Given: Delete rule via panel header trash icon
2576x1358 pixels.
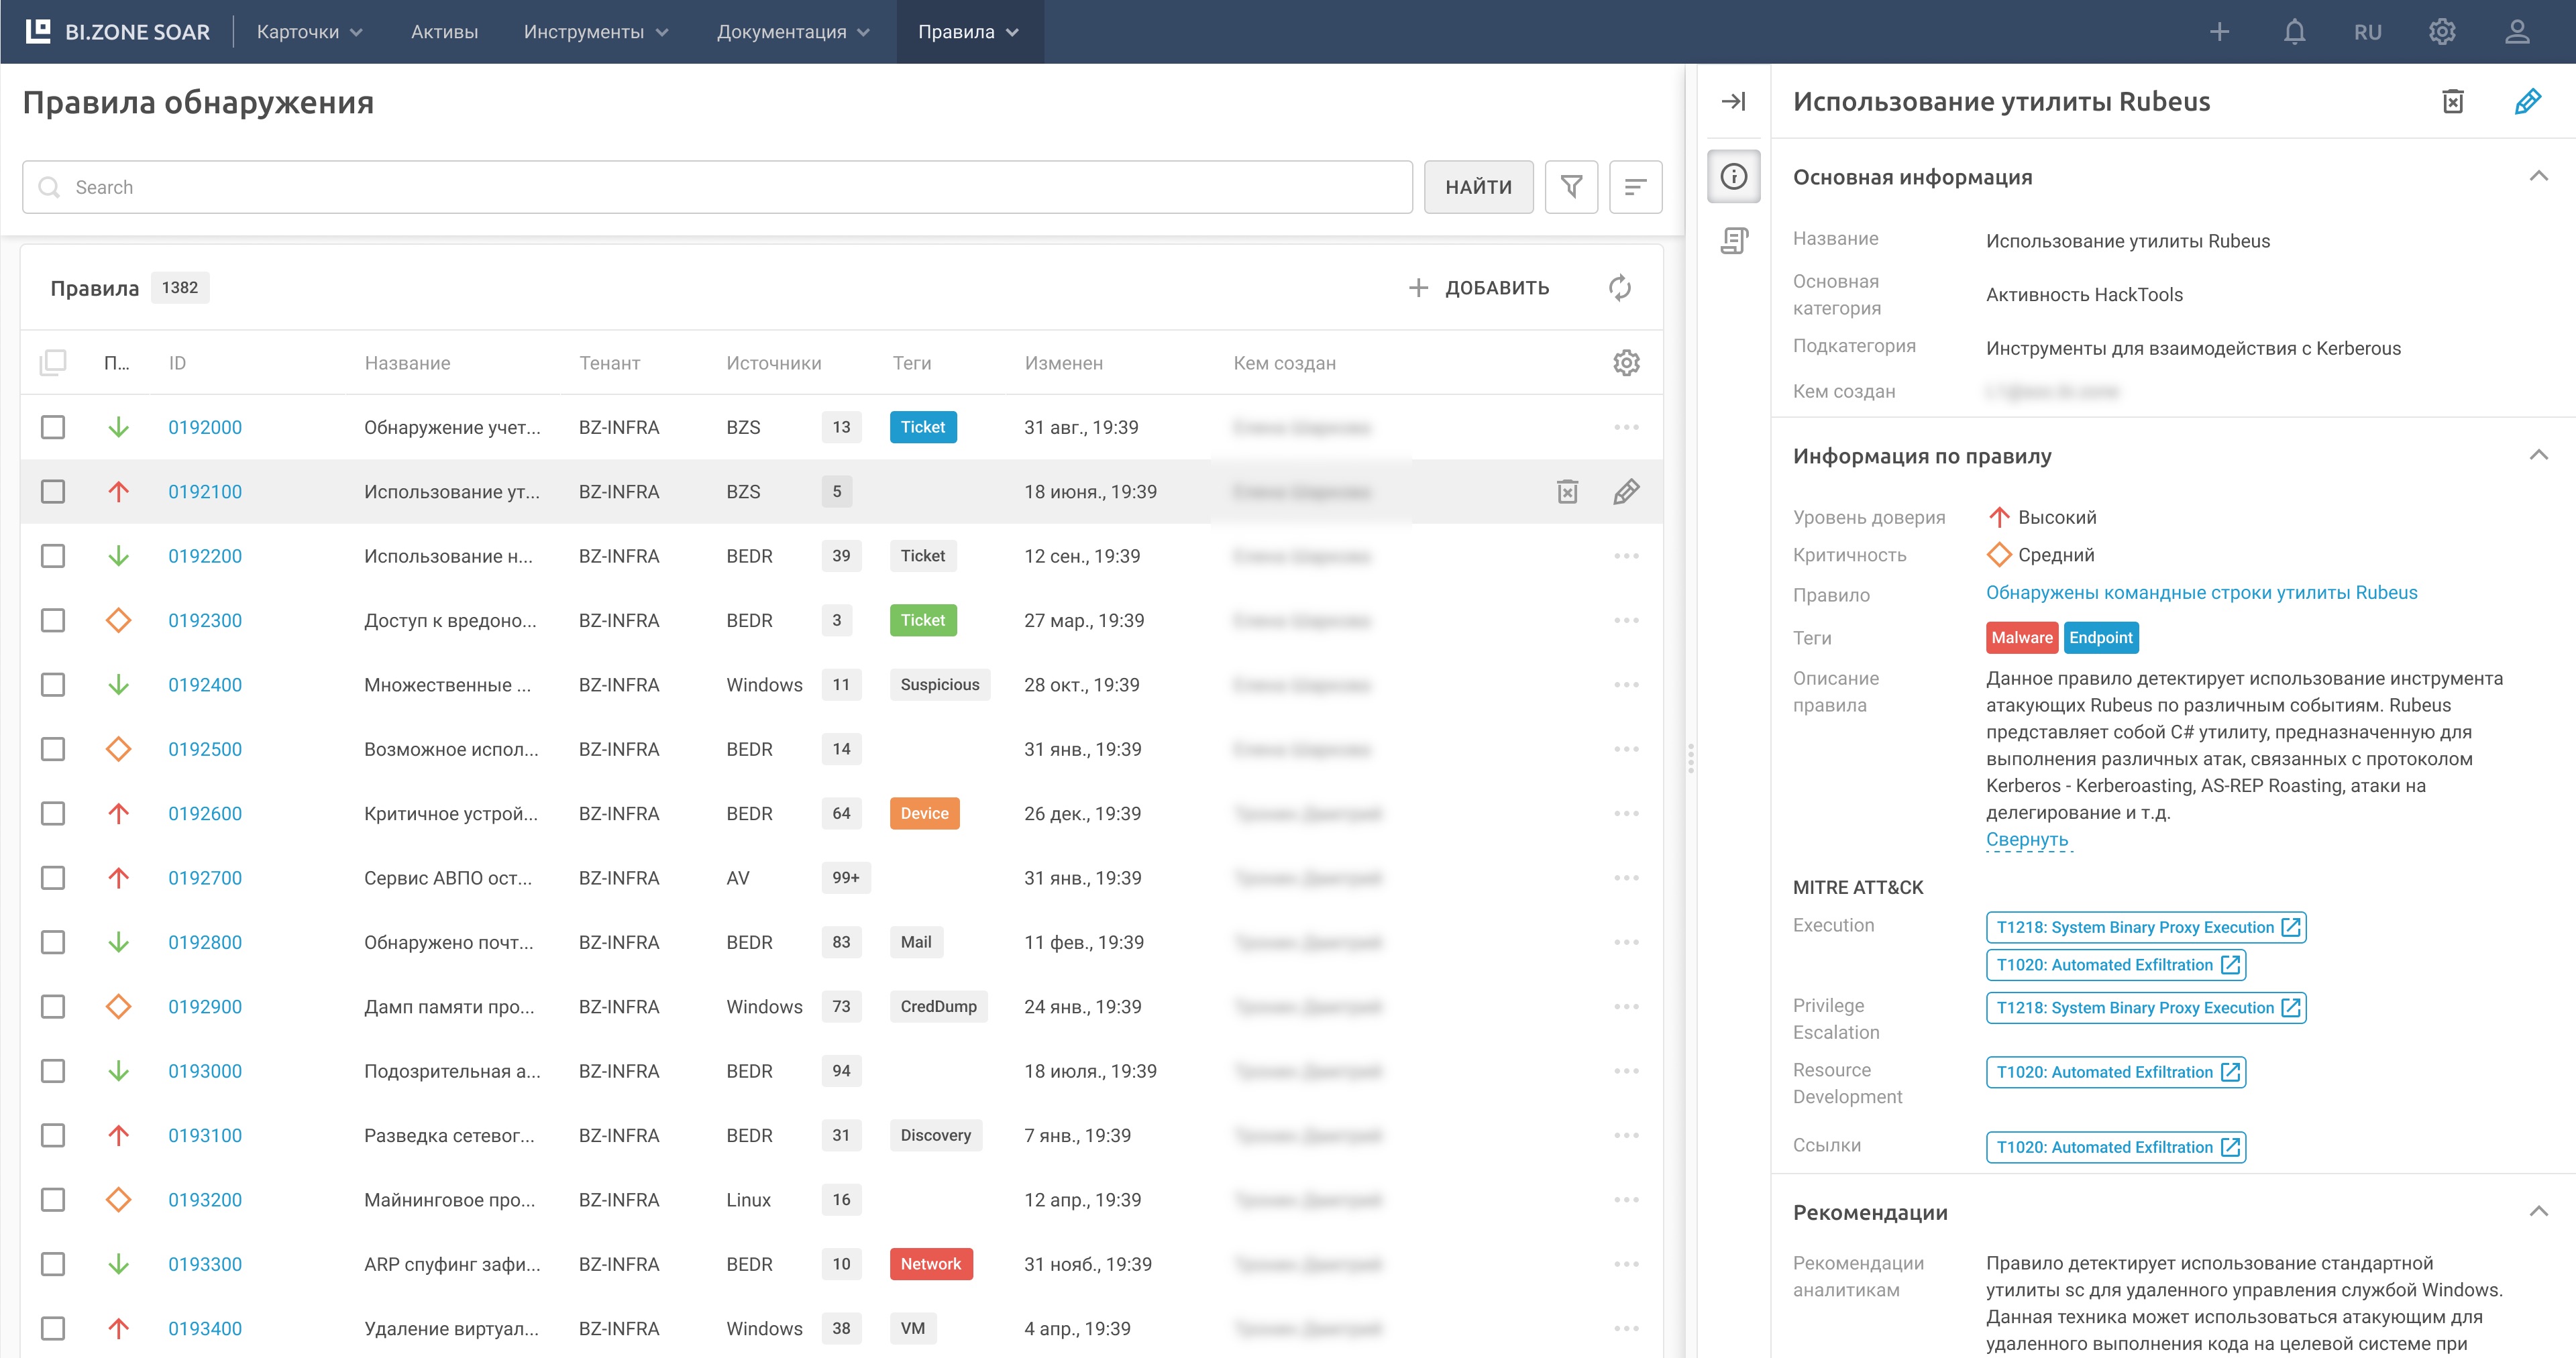Looking at the screenshot, I should coord(2452,101).
